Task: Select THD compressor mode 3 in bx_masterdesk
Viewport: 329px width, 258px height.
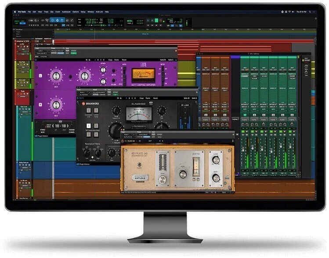Action: pos(89,134)
